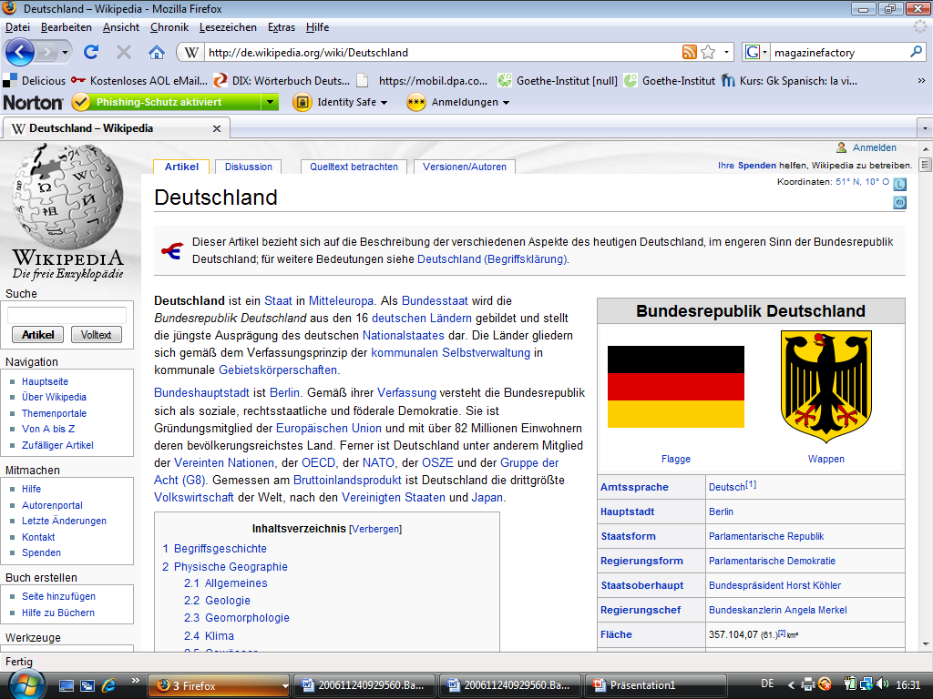Click the network tray icon
933x699 pixels.
pyautogui.click(x=866, y=684)
